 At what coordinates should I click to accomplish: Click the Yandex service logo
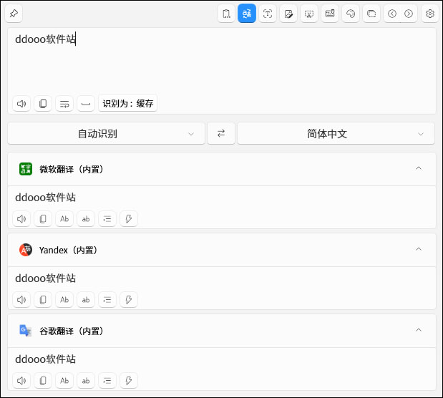(x=26, y=250)
